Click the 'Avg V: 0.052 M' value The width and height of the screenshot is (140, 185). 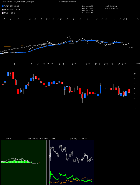click(110, 6)
